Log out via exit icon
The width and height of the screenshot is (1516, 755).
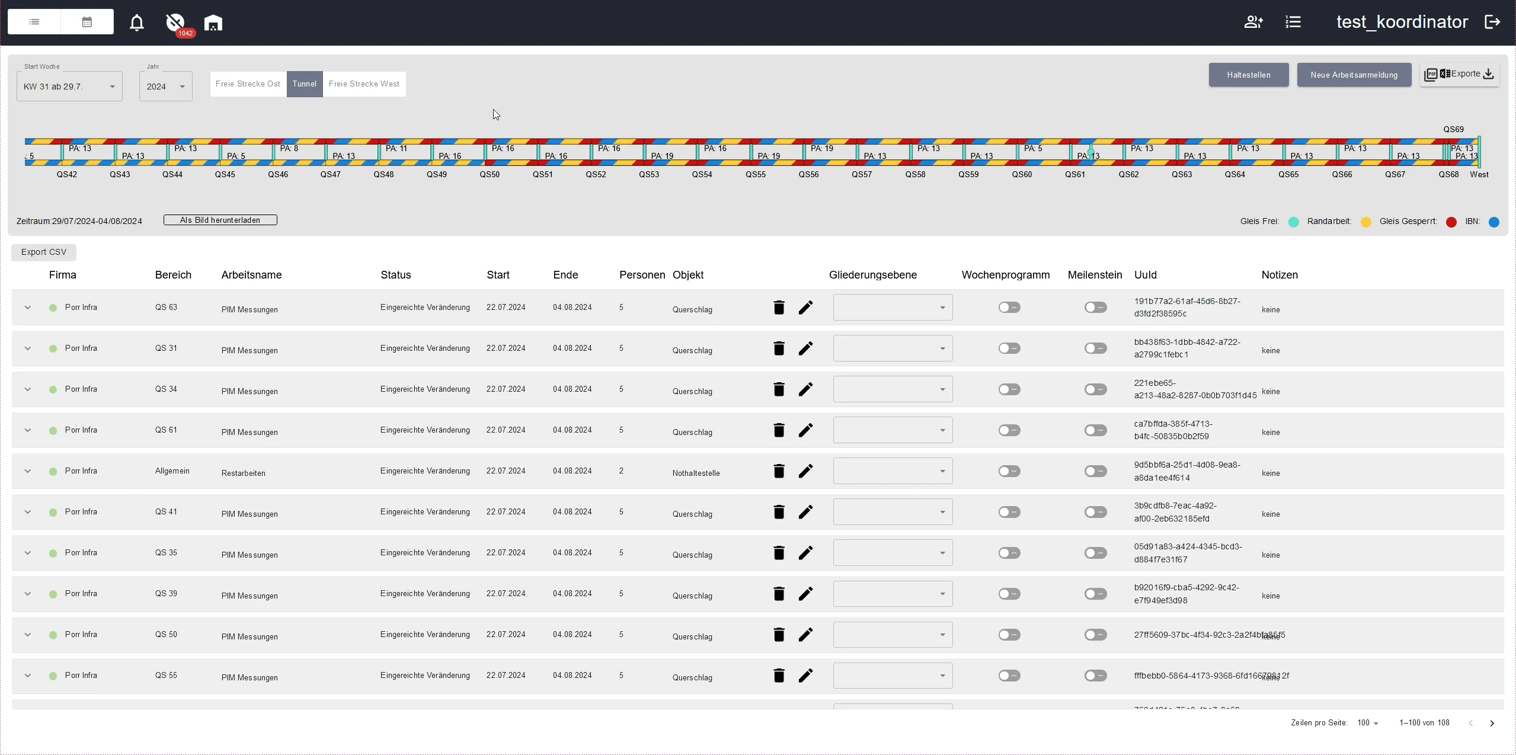pos(1492,22)
